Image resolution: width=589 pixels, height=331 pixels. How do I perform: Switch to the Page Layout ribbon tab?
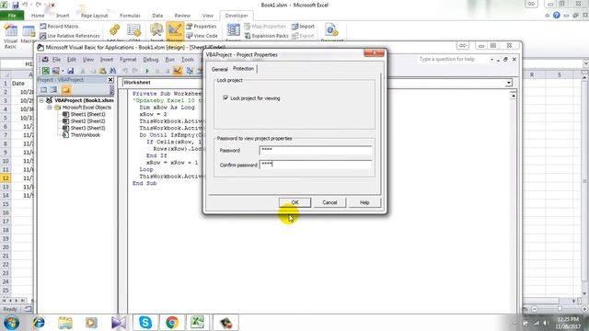(94, 16)
